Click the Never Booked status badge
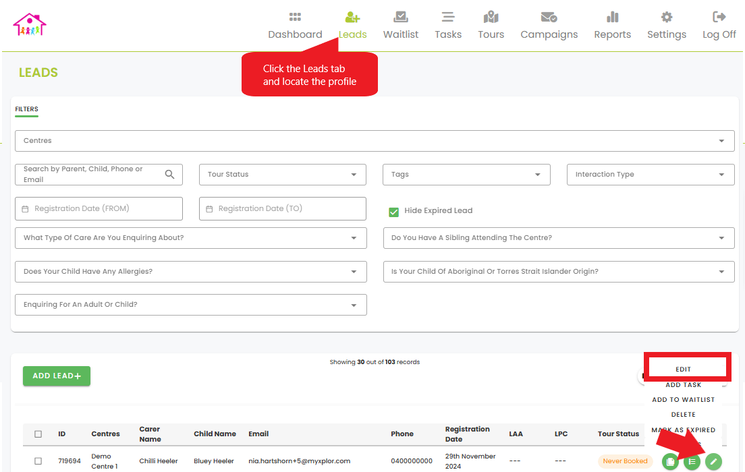Screen dimensions: 745x472 (x=625, y=461)
